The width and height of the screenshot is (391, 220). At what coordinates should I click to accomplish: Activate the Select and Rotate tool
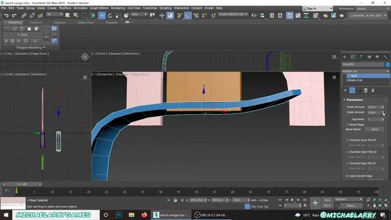tap(110, 15)
